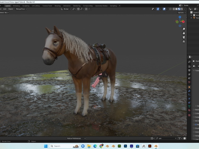Screen dimensions: 199x149
Task: Open the Global transform orientation dropdown
Action: (x=66, y=9)
